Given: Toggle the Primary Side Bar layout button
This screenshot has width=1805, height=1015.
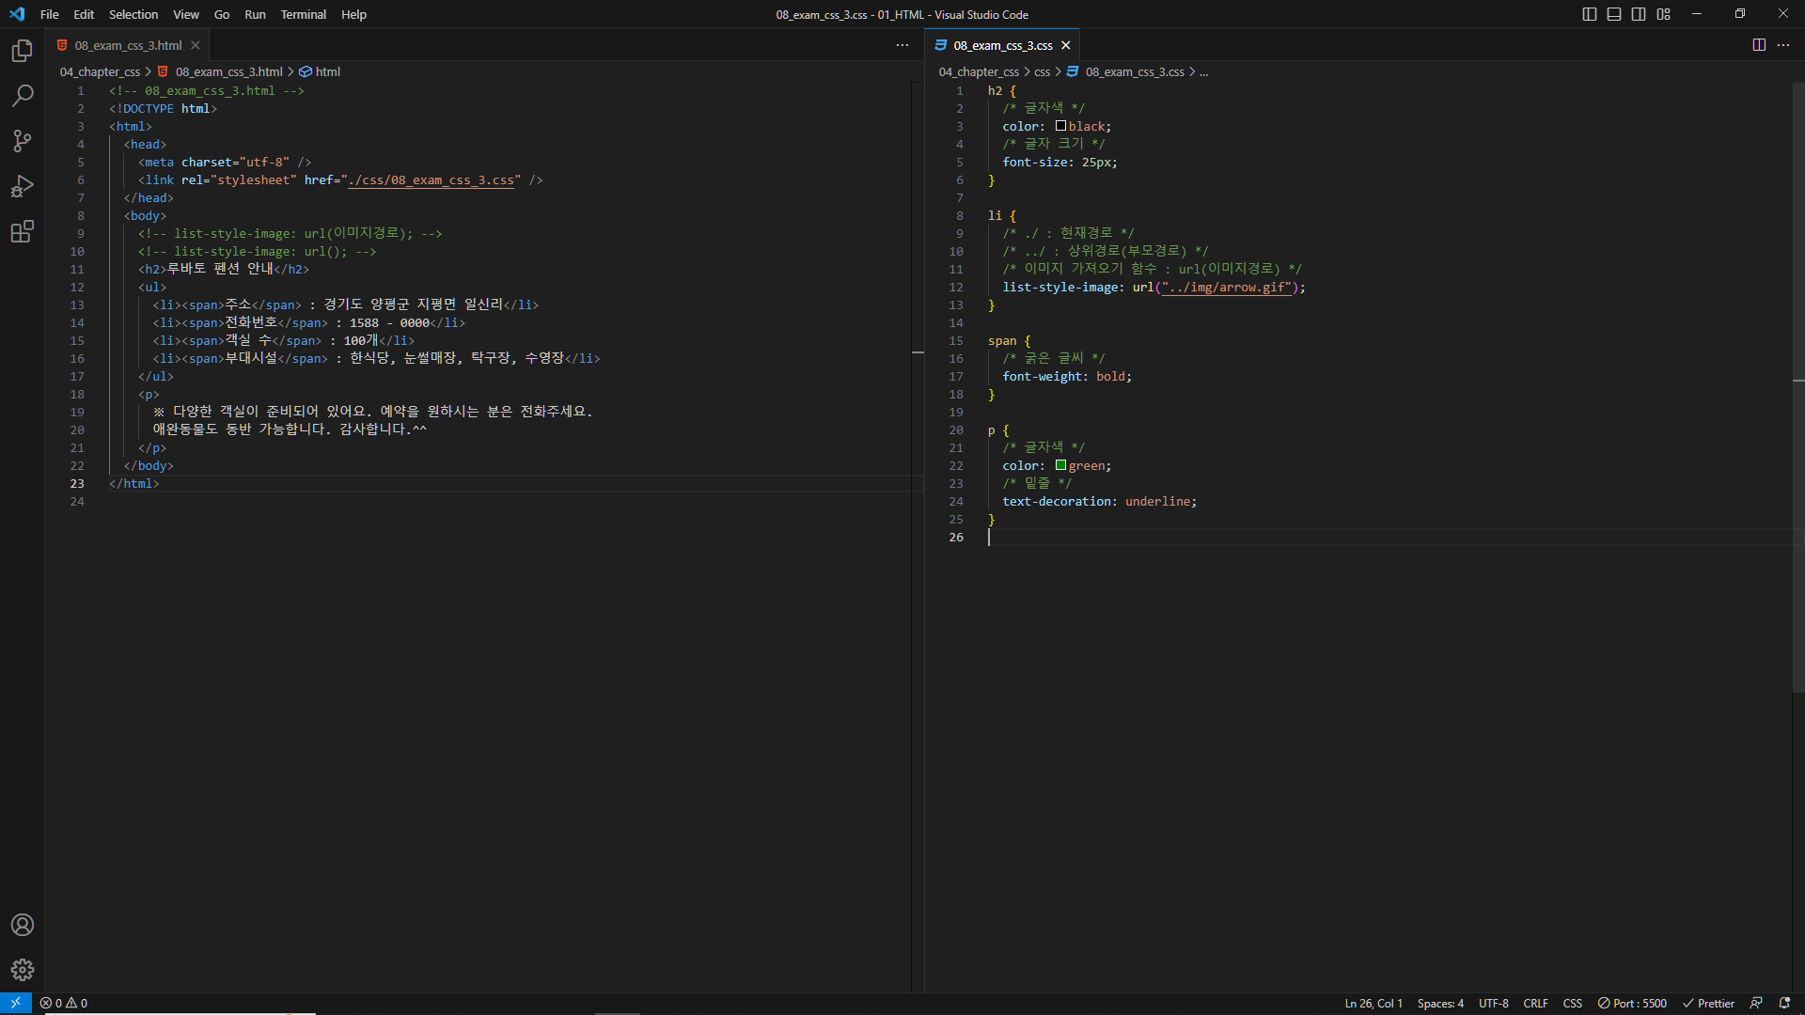Looking at the screenshot, I should click(1590, 14).
